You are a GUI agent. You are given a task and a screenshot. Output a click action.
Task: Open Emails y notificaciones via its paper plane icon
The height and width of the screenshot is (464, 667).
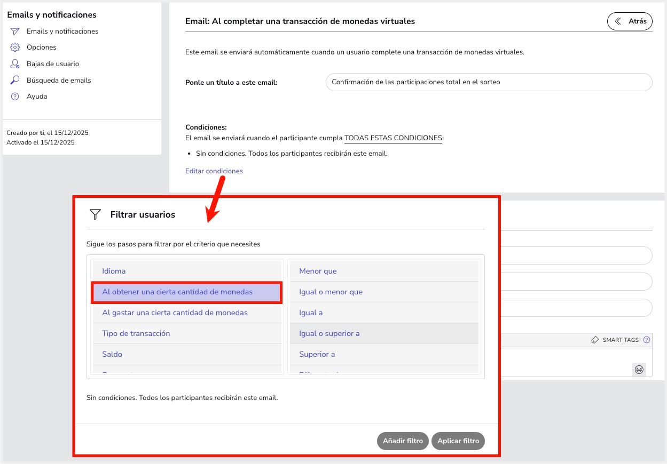point(15,31)
